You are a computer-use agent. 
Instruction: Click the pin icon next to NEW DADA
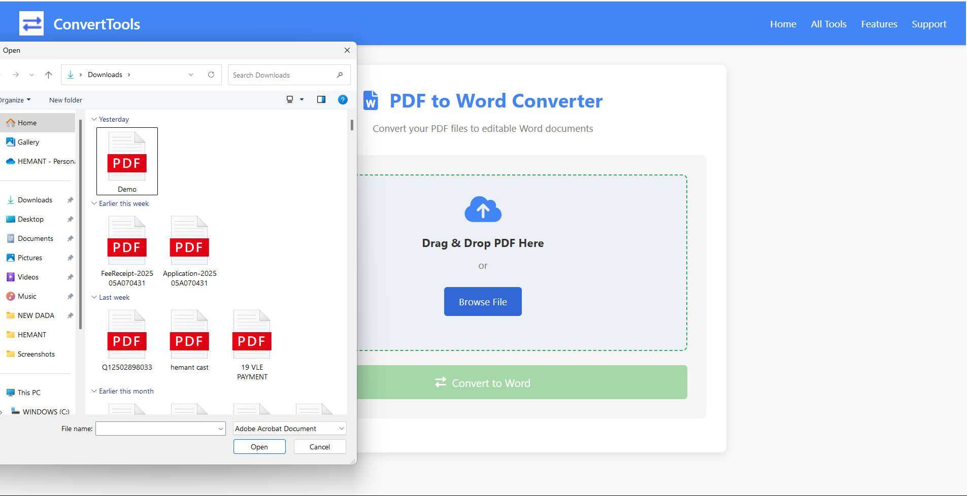point(70,315)
